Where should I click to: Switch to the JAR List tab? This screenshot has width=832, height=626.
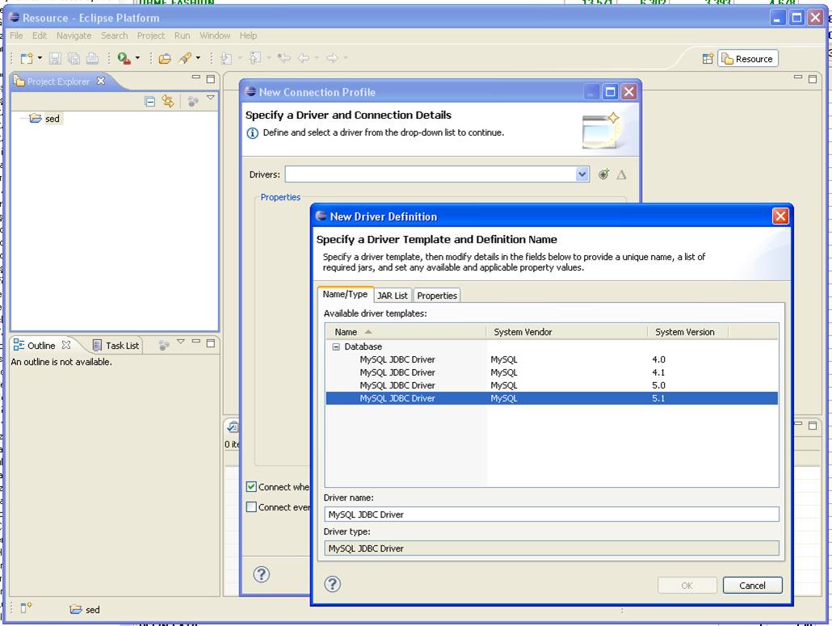[x=393, y=296]
